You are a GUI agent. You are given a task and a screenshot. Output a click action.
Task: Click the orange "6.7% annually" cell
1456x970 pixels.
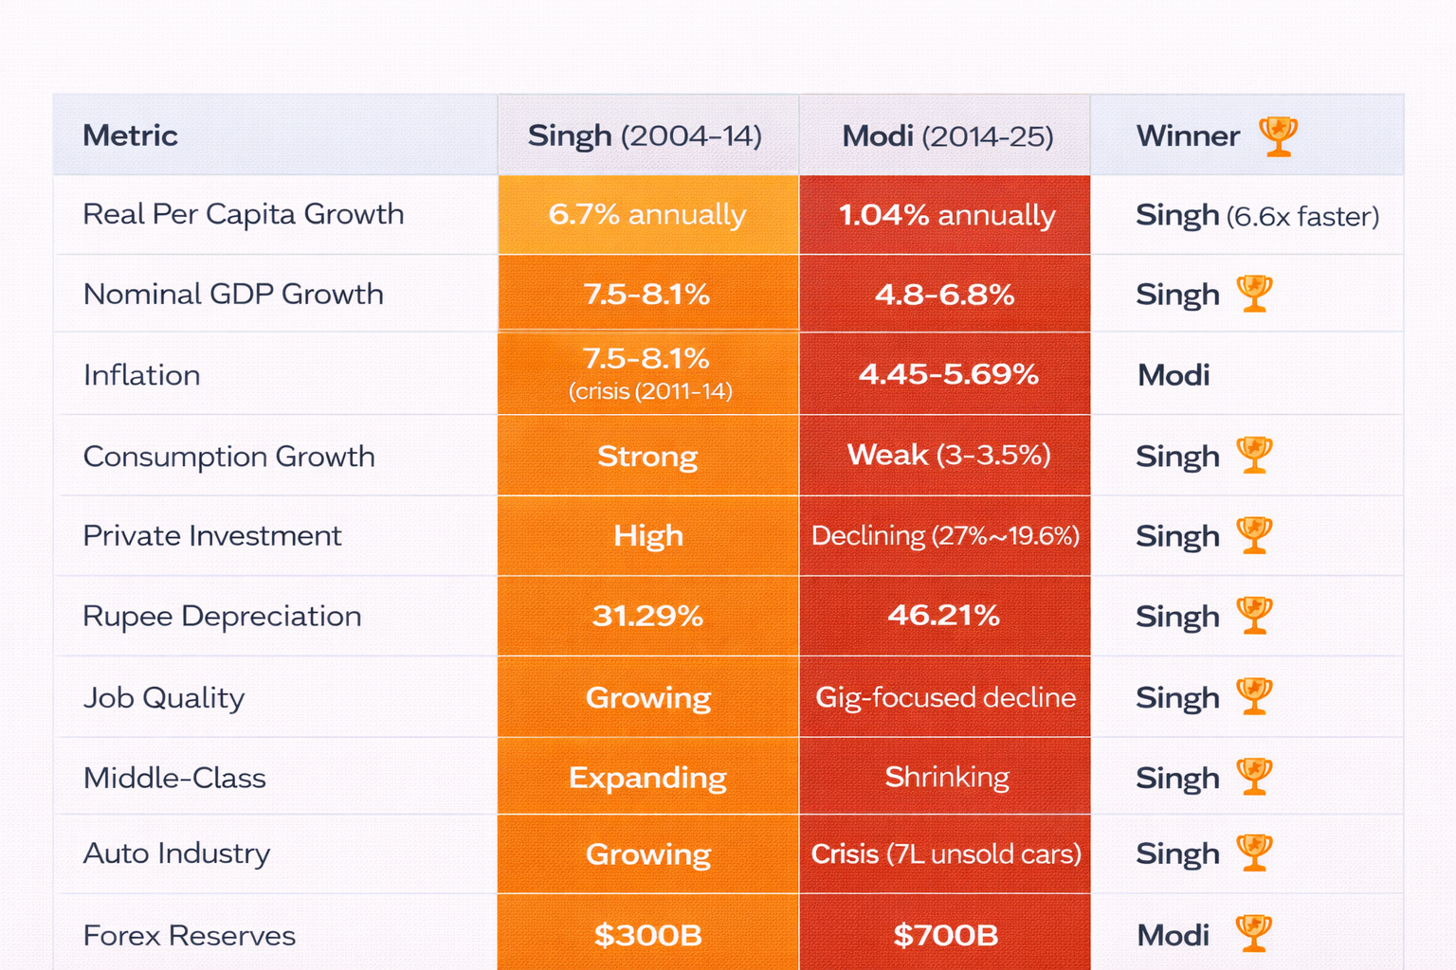coord(647,215)
